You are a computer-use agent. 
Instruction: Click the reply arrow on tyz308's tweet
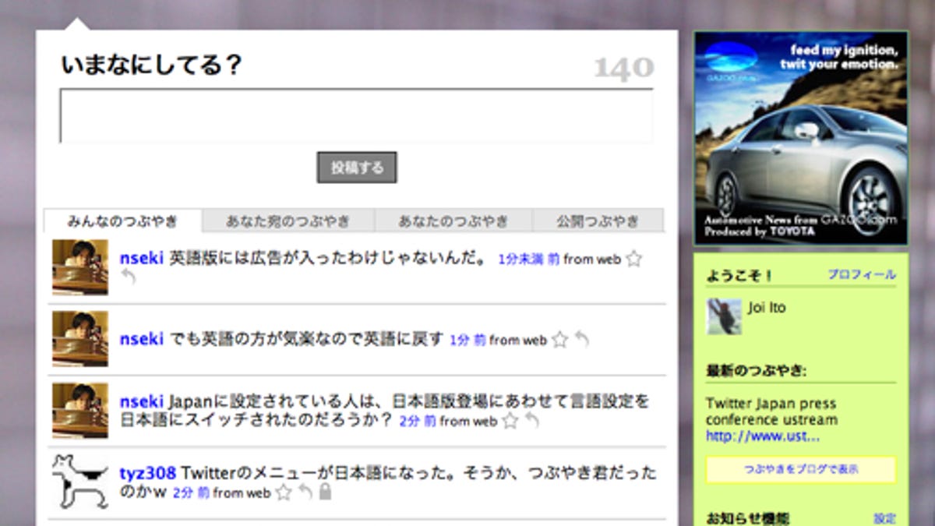(305, 492)
